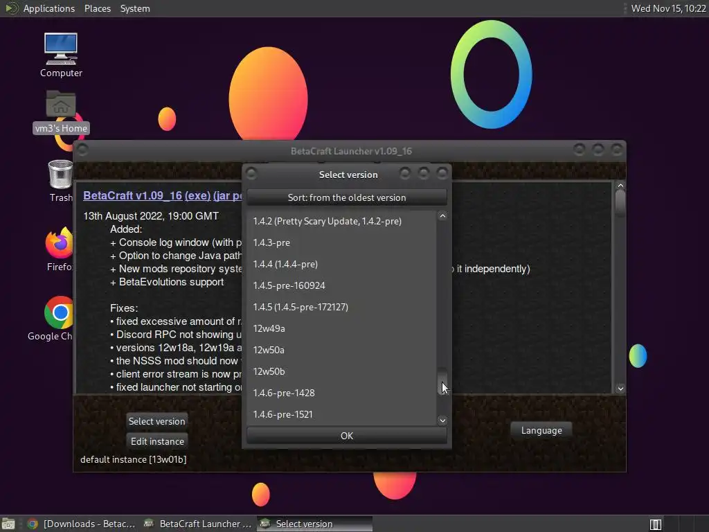Click the default instance [13w01b] label
709x532 pixels.
click(134, 459)
